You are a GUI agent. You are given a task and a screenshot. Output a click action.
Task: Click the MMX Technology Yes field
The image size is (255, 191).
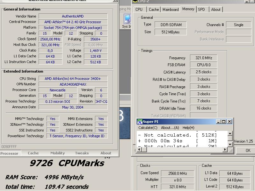click(53, 119)
